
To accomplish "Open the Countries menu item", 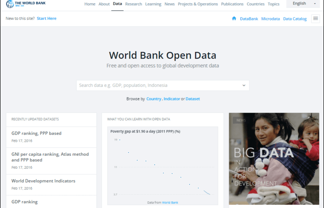I will point(255,4).
